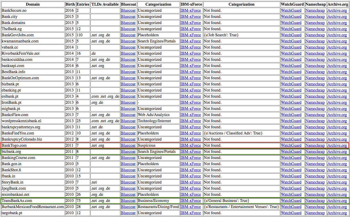
Task: Click the Bluecoat link for resimbankasi.net
Action: coord(128,195)
